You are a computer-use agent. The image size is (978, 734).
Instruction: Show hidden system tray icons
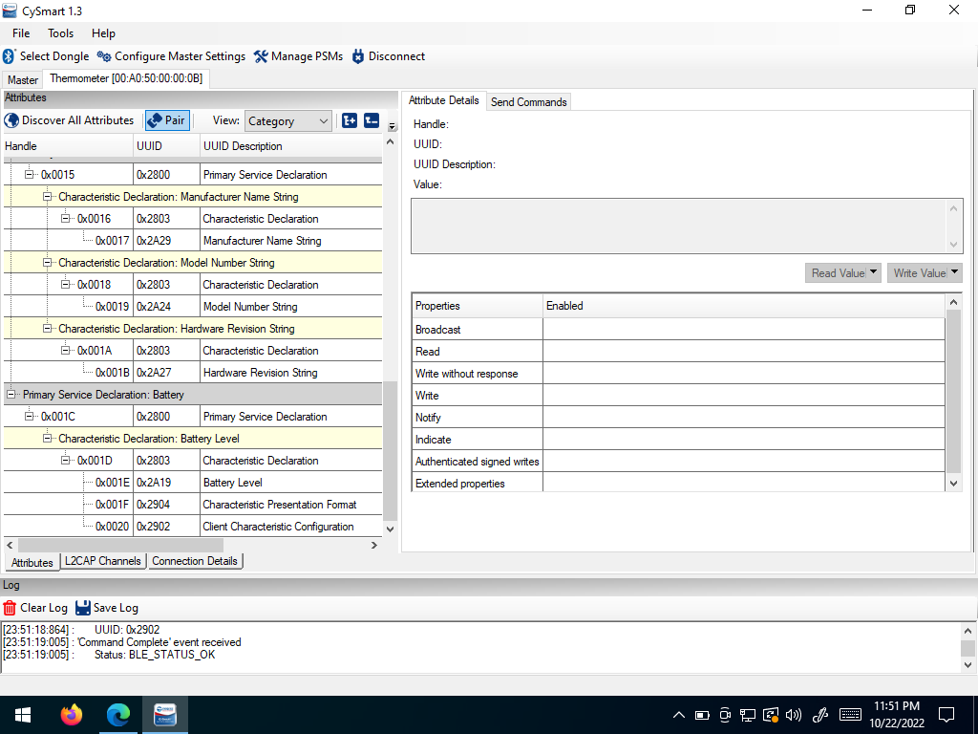[x=679, y=715]
